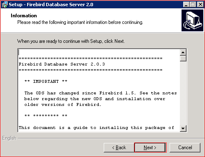The image size is (205, 157).
Task: Maximize the Setup window
Action: click(x=193, y=5)
